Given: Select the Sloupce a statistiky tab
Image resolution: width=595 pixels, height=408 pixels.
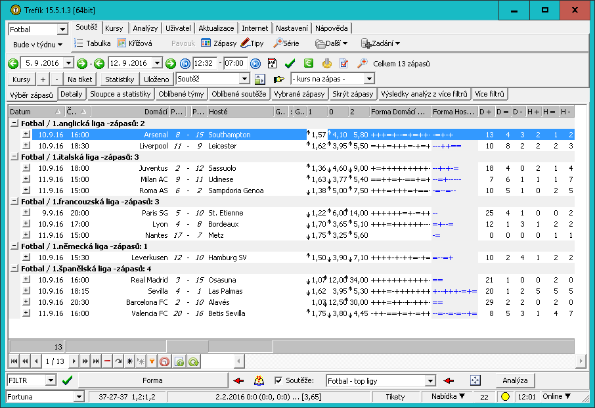Looking at the screenshot, I should 120,94.
